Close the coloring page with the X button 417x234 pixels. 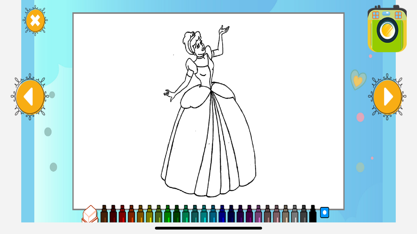click(x=35, y=20)
